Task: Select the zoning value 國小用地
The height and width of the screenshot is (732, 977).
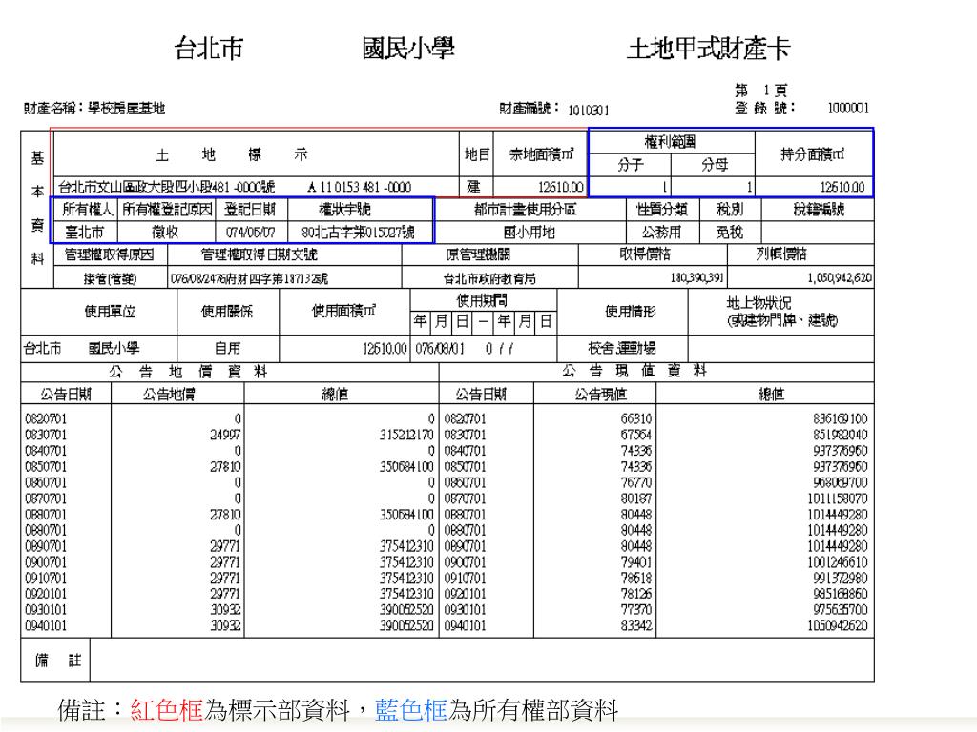Action: [529, 233]
